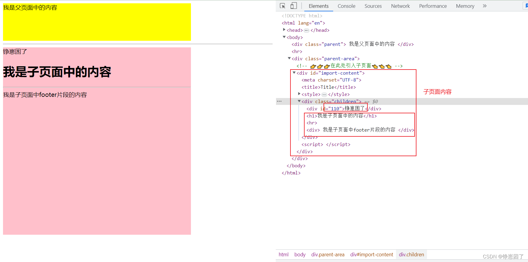Select the h1 我是子页面中的内容 node
This screenshot has width=528, height=262.
coord(342,116)
